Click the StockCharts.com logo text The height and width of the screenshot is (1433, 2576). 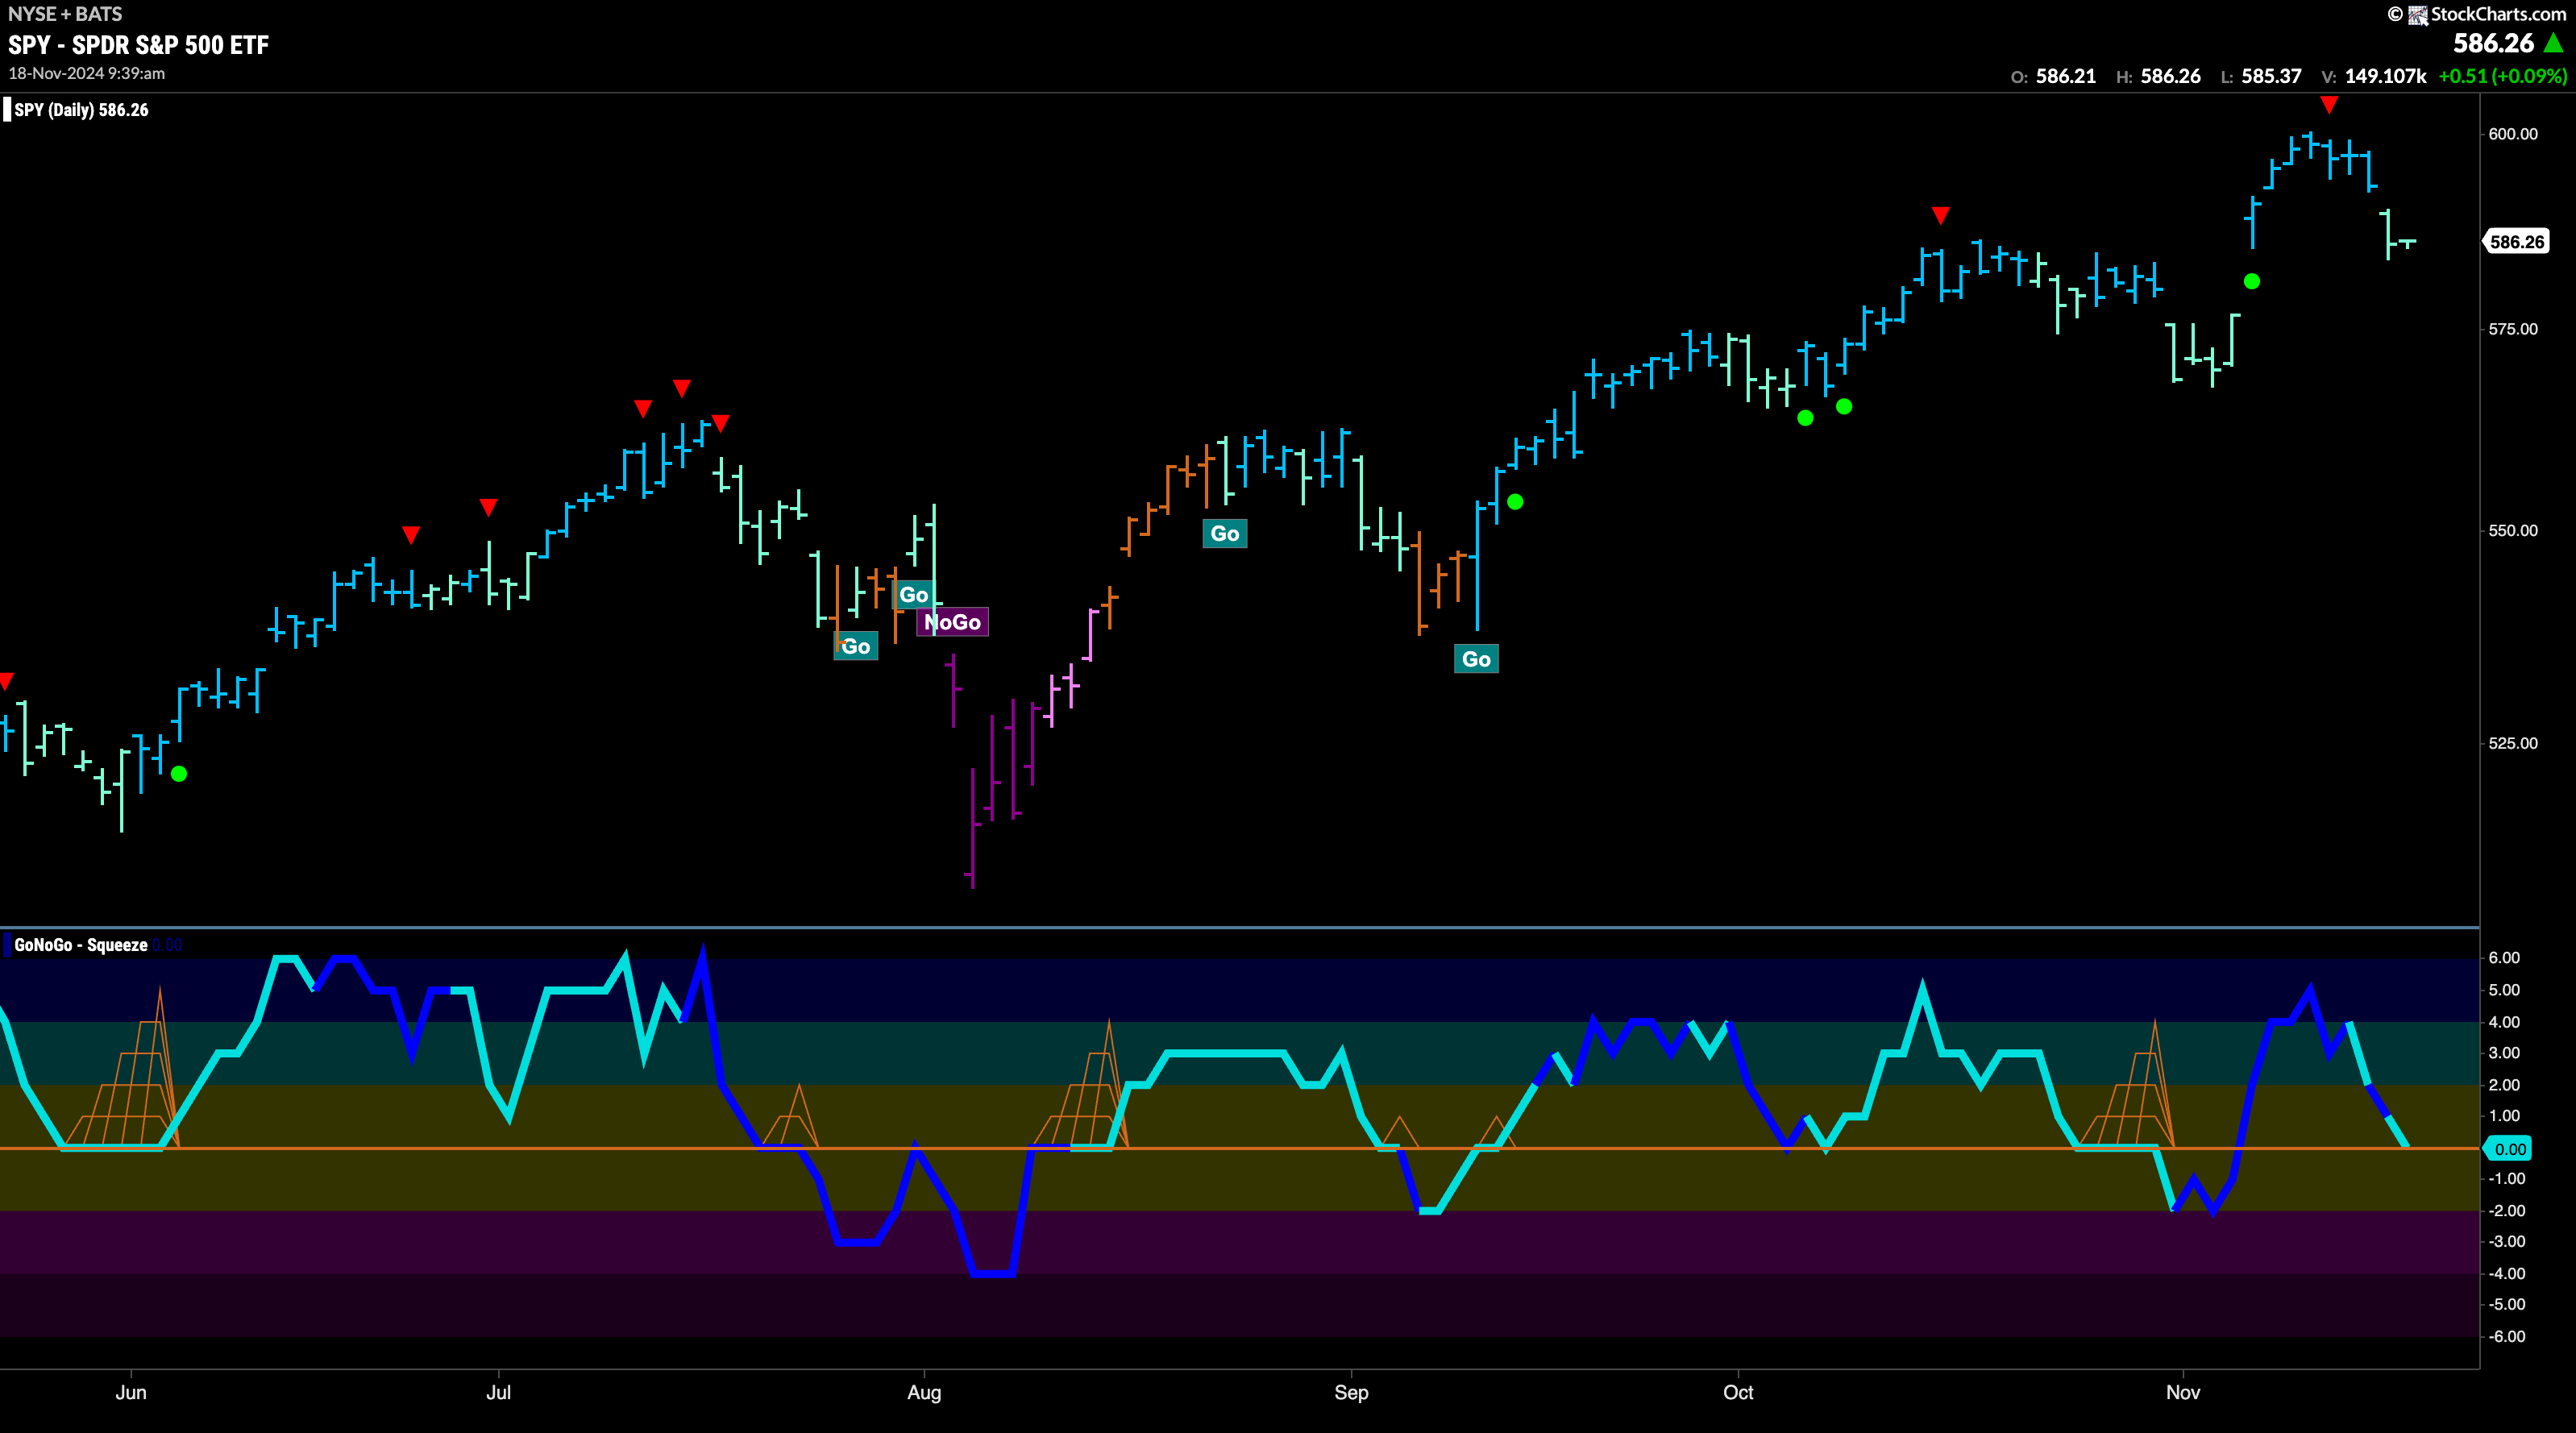2498,14
